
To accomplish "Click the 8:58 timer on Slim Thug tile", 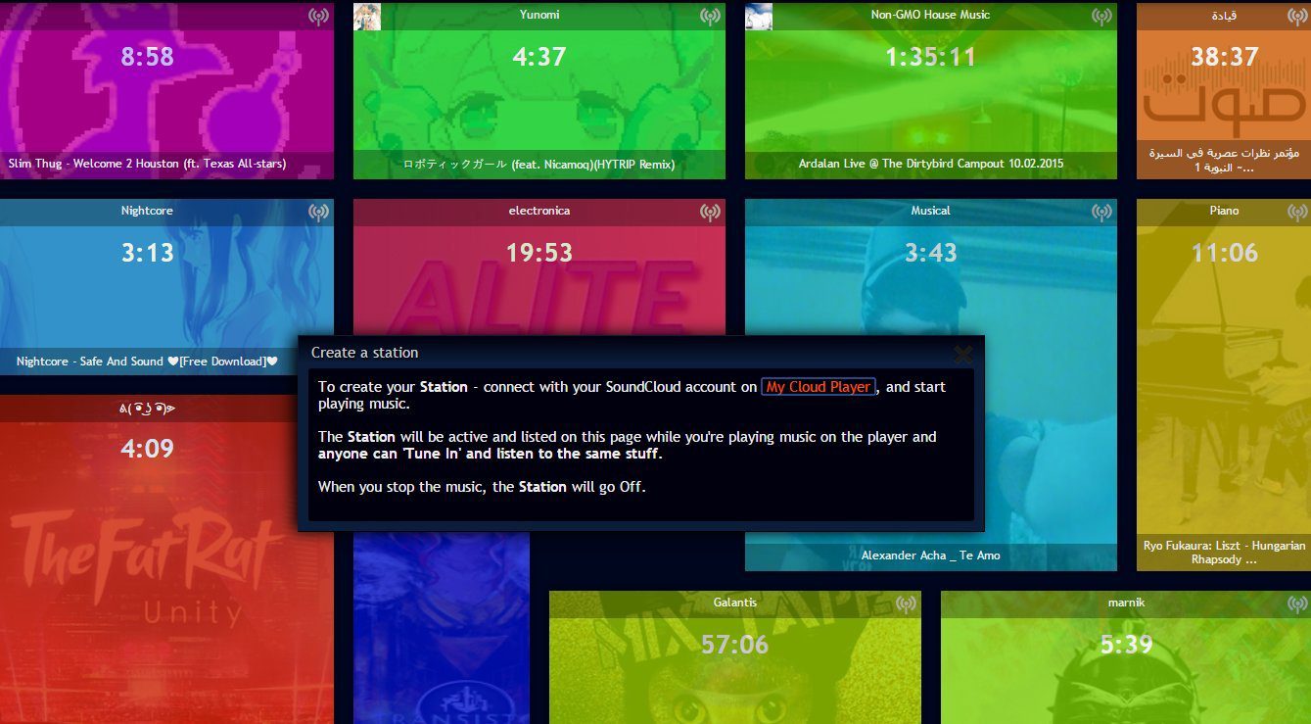I will coord(147,57).
